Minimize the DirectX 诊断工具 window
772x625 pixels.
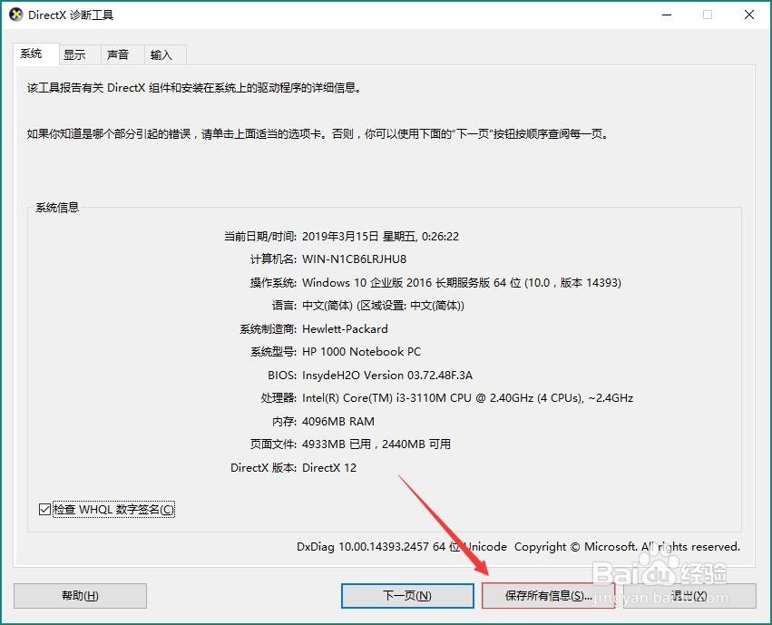pos(667,15)
